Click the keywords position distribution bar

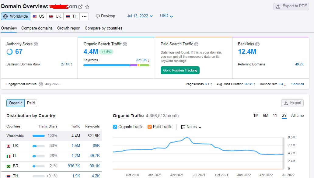(x=116, y=65)
